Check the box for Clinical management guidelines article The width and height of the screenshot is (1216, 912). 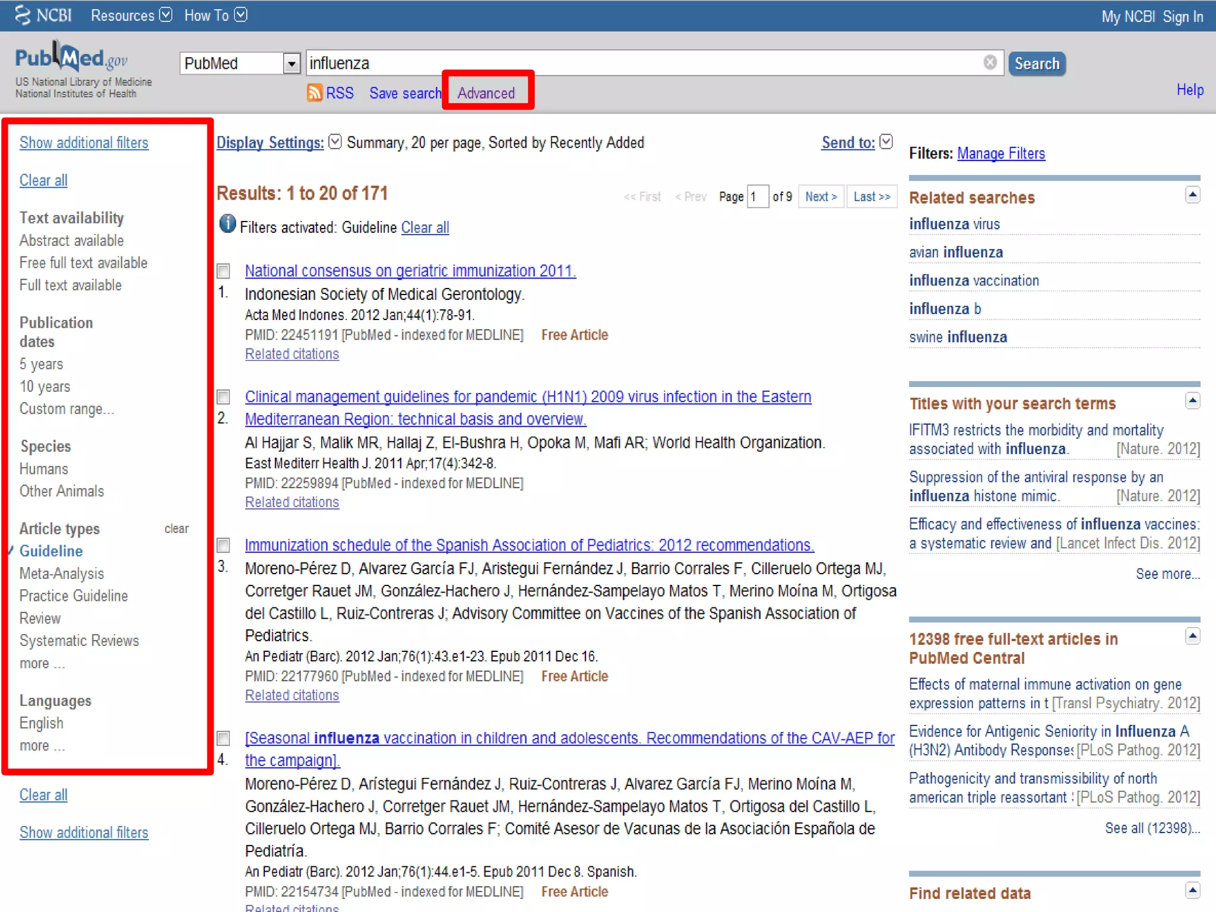coord(223,397)
